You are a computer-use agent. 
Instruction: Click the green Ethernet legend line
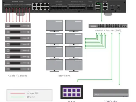point(17,97)
